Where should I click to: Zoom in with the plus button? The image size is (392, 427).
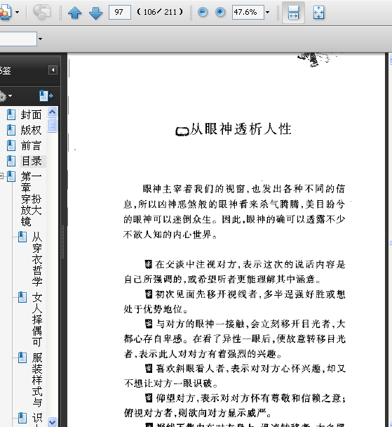(x=220, y=12)
